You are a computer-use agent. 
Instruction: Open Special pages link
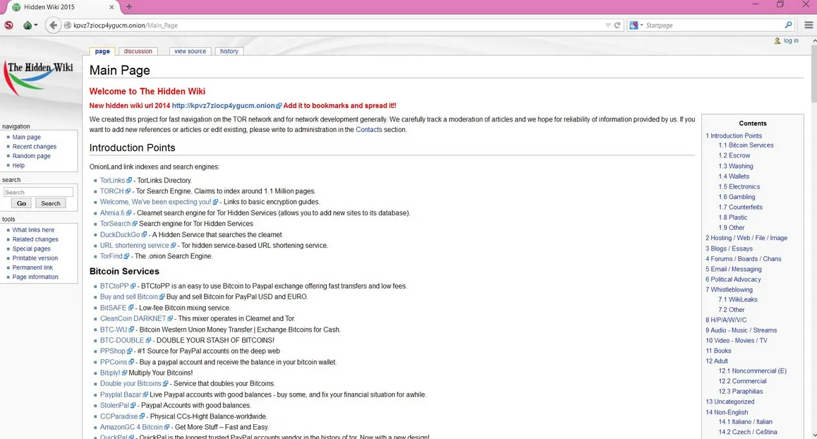coord(31,248)
